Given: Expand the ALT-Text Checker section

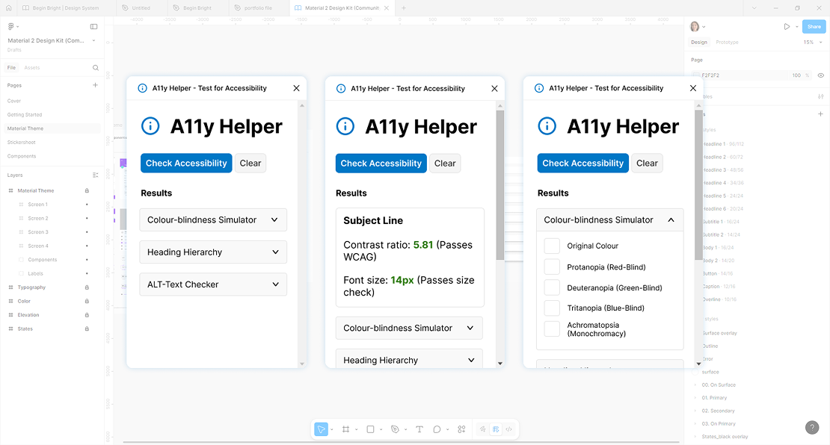Looking at the screenshot, I should coord(213,284).
